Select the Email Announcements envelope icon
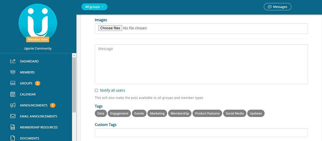The width and height of the screenshot is (322, 141). 13,116
